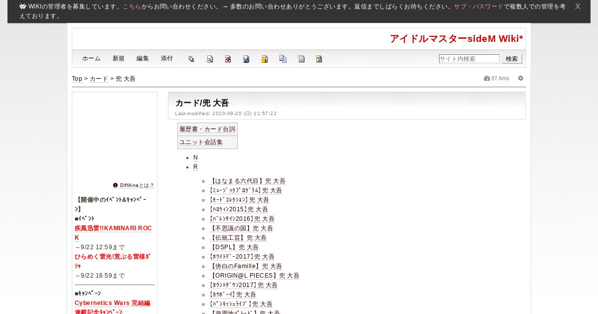
Task: Open 【ﾊﾟﾝｷｯｼｭﾗｲﾌﾞ】兜 大吾 link
Action: pyautogui.click(x=241, y=304)
